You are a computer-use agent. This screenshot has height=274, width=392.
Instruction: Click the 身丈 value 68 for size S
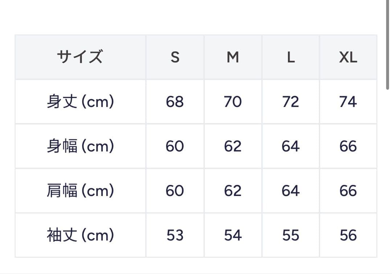175,102
